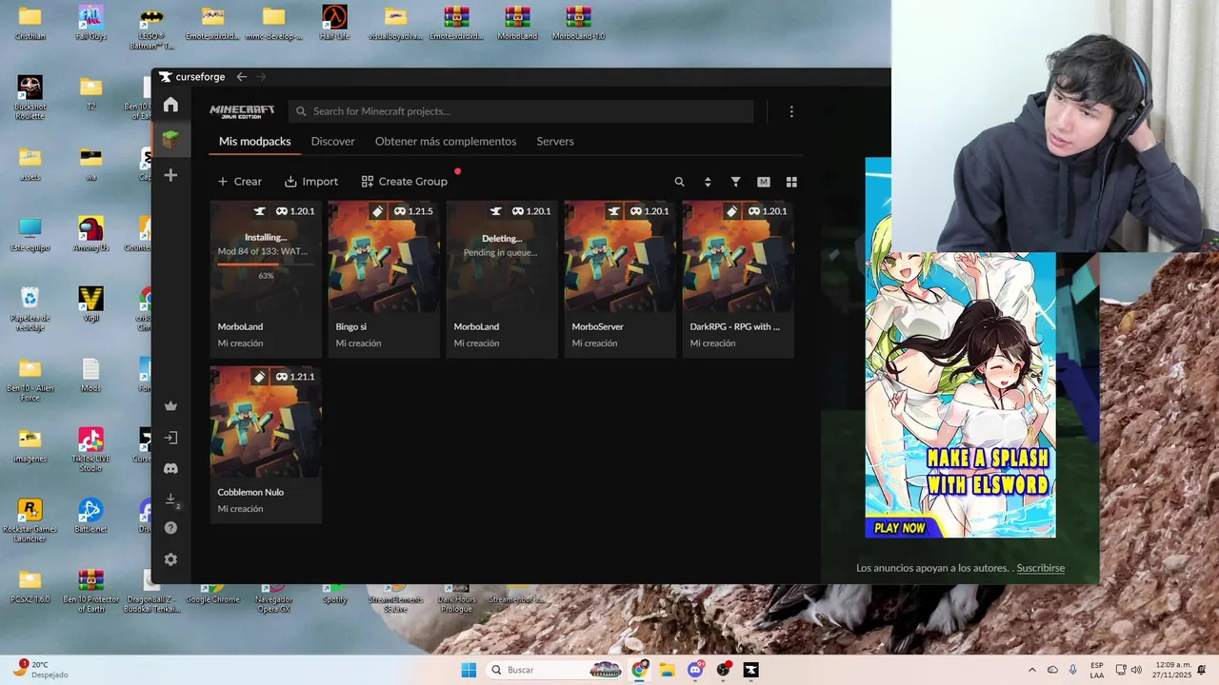Switch to Discover tab

[332, 141]
